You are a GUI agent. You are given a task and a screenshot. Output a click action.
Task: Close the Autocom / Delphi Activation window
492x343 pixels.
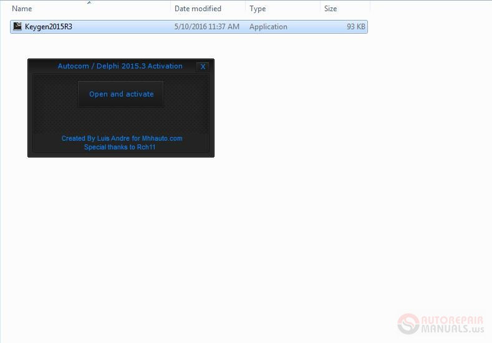(x=203, y=67)
